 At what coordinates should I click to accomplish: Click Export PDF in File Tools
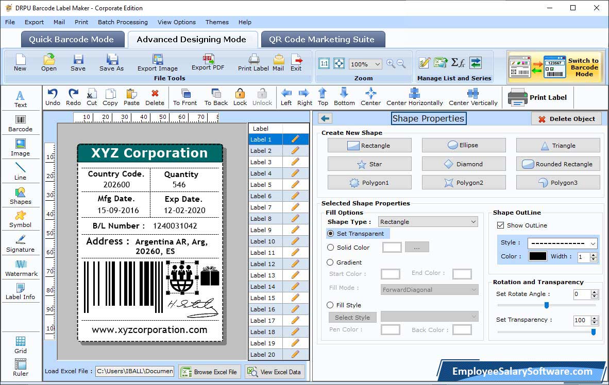208,62
